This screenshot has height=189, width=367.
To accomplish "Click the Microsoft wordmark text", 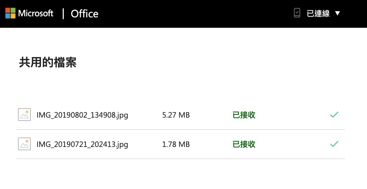I will coord(36,13).
